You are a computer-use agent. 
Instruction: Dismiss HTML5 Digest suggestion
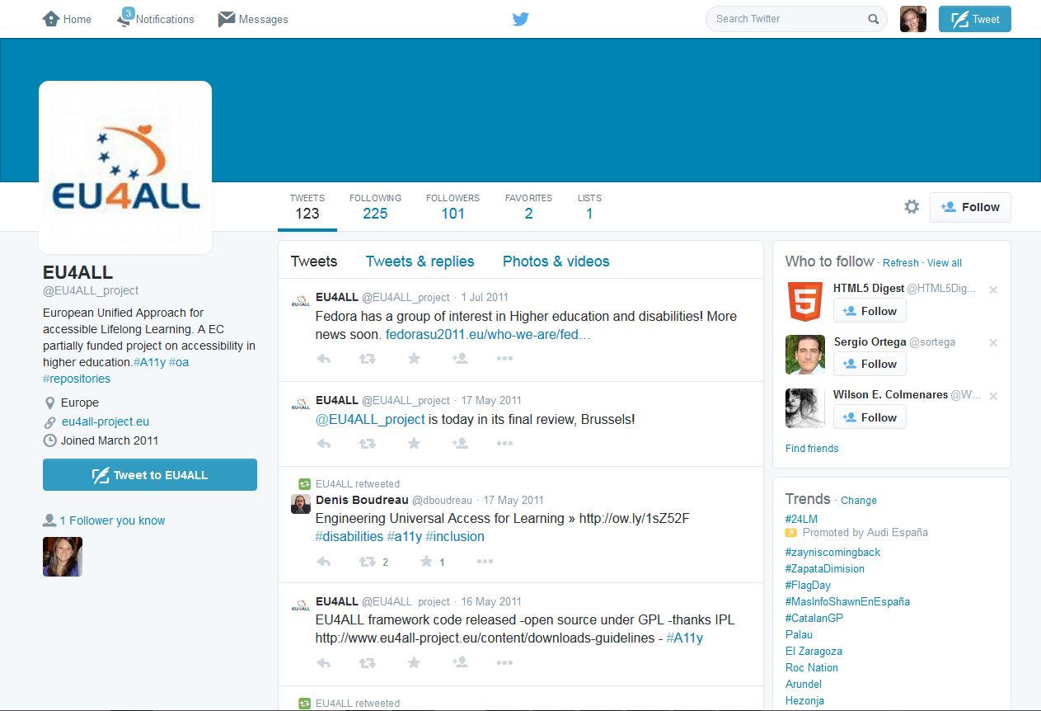pyautogui.click(x=993, y=290)
